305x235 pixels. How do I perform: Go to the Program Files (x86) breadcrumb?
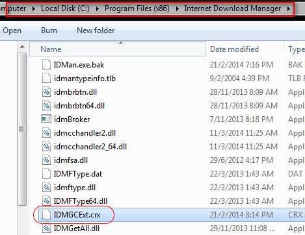click(137, 8)
